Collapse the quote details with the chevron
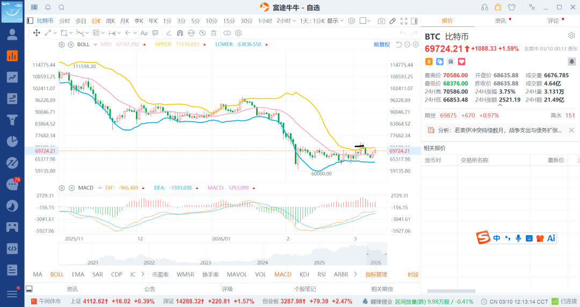580x307 pixels. coord(501,106)
